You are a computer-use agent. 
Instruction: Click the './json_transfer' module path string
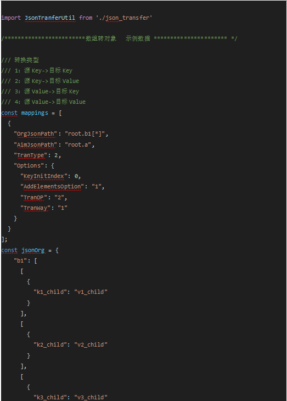pyautogui.click(x=124, y=18)
